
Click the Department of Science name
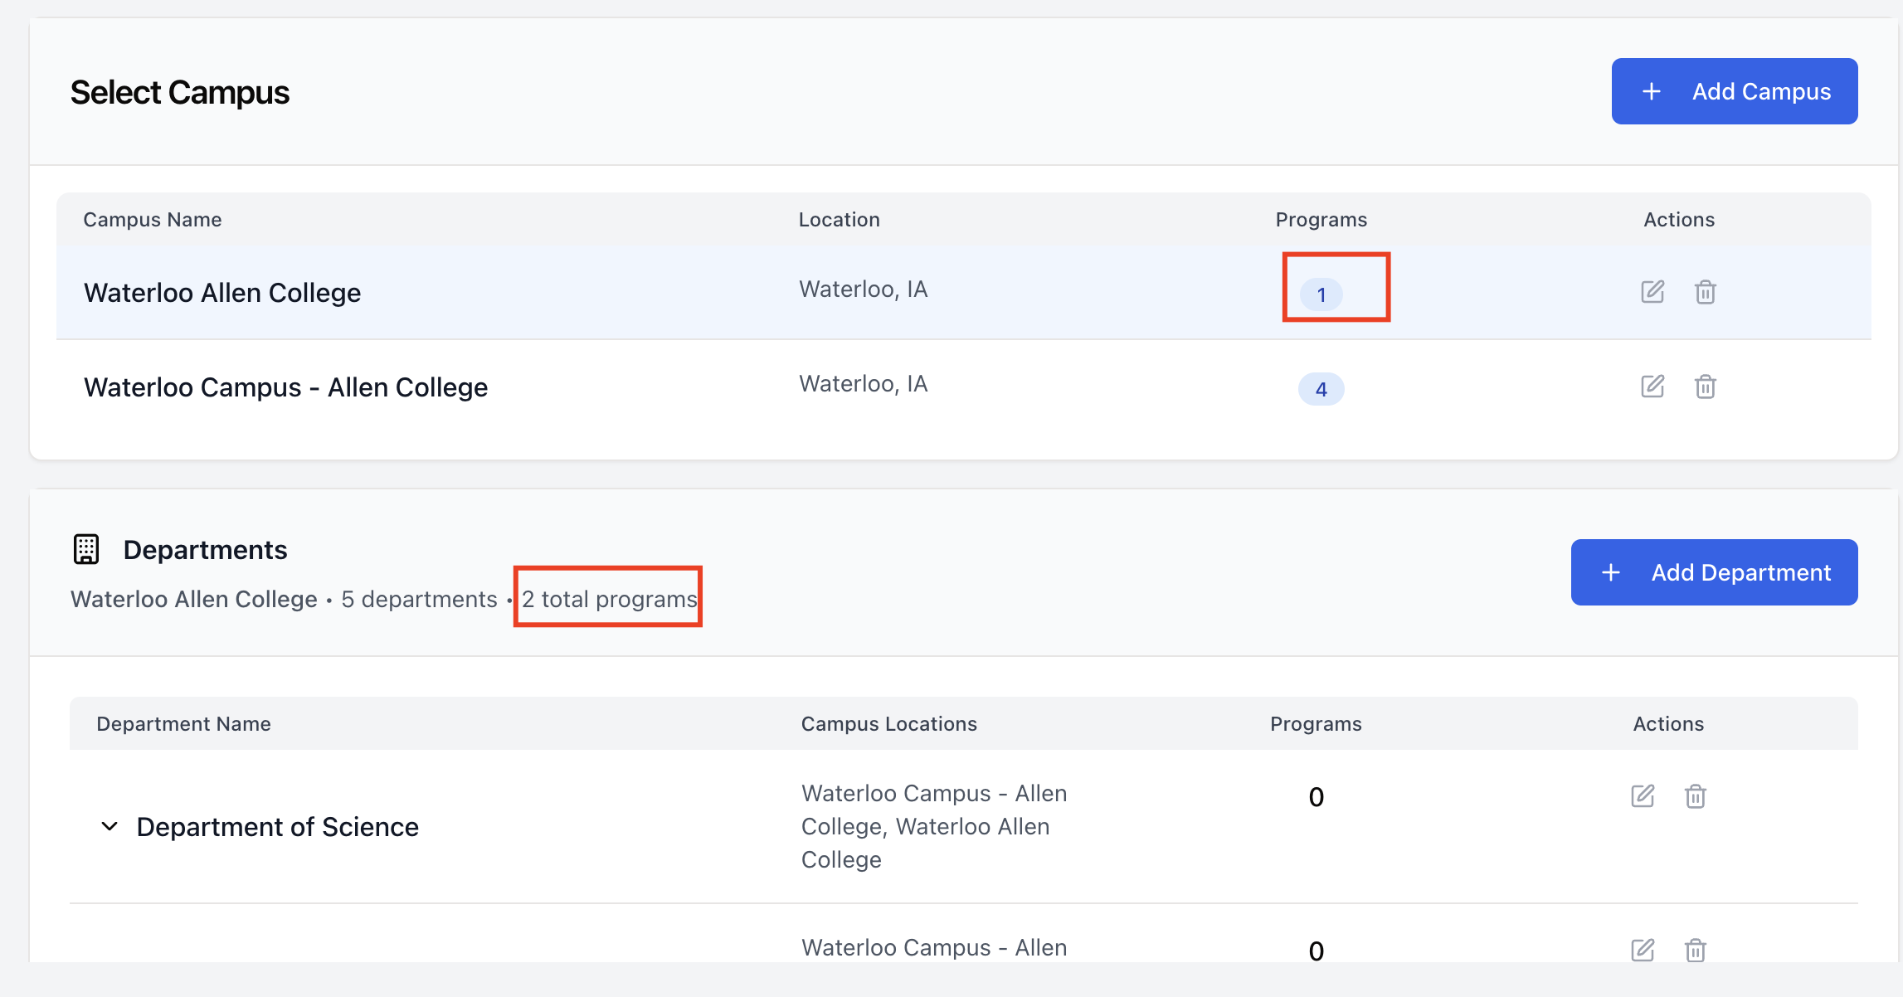click(x=277, y=827)
